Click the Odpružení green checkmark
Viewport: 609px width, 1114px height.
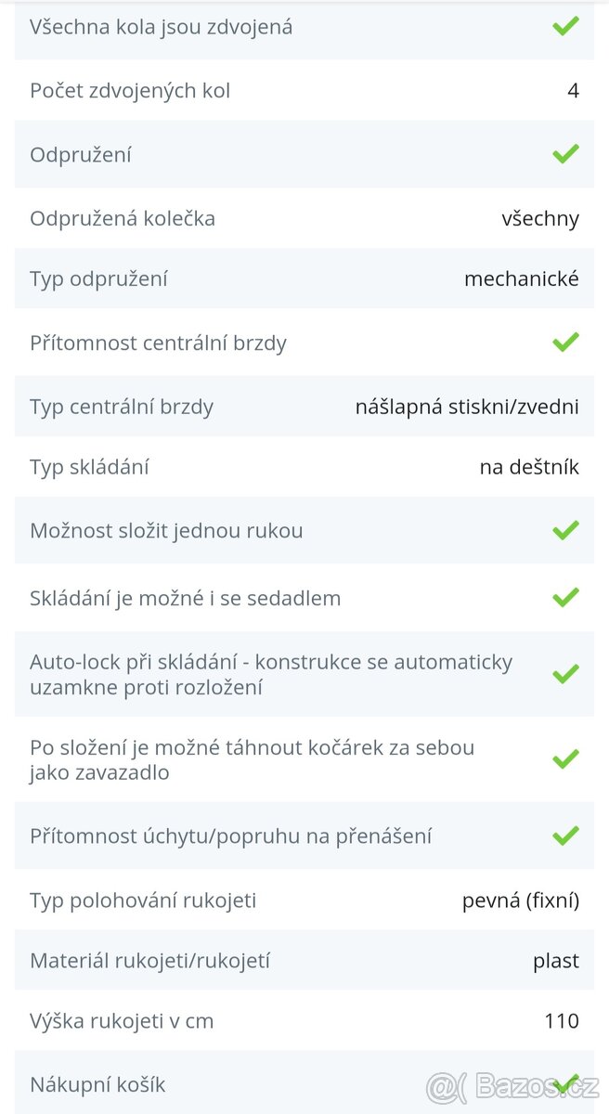click(x=565, y=154)
